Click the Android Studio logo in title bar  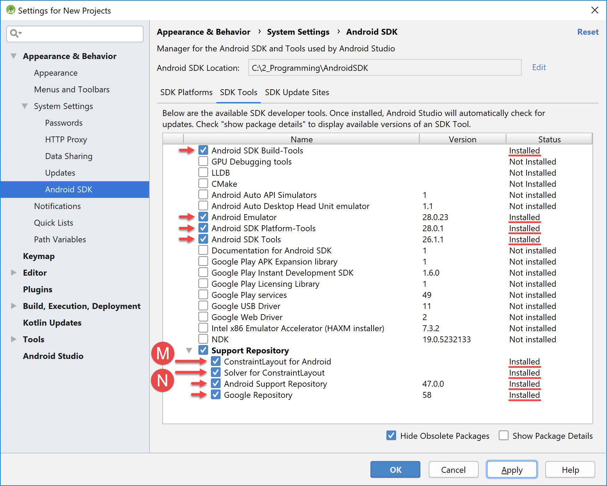(11, 10)
